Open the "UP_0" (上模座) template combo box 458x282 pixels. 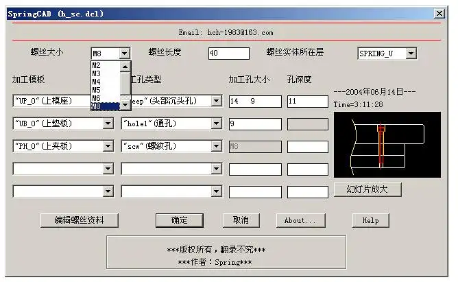click(51, 101)
